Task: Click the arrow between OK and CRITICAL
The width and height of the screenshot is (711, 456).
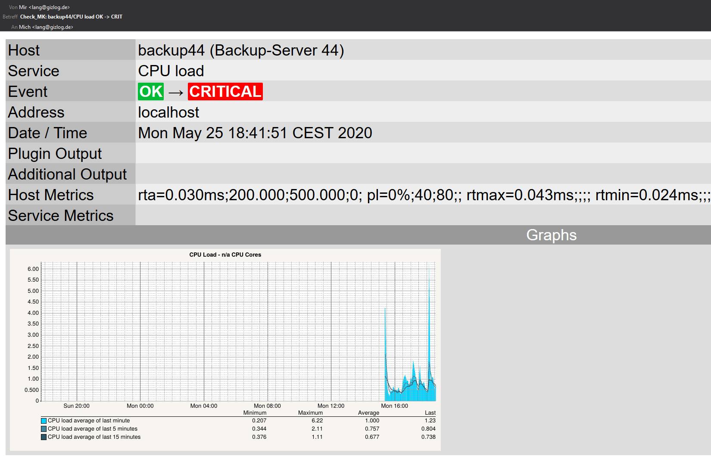Action: 176,93
